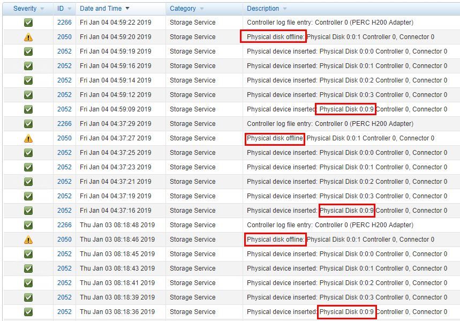The height and width of the screenshot is (321, 460).
Task: Click green check icon for 04:59:19 entry
Action: tap(28, 51)
